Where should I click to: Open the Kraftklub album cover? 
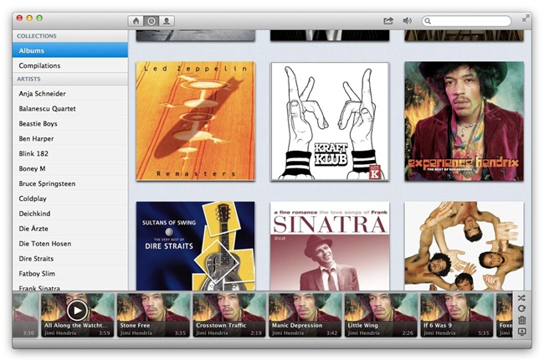pyautogui.click(x=330, y=121)
